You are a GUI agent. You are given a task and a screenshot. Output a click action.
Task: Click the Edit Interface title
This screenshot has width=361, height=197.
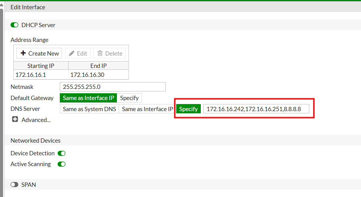pos(28,7)
